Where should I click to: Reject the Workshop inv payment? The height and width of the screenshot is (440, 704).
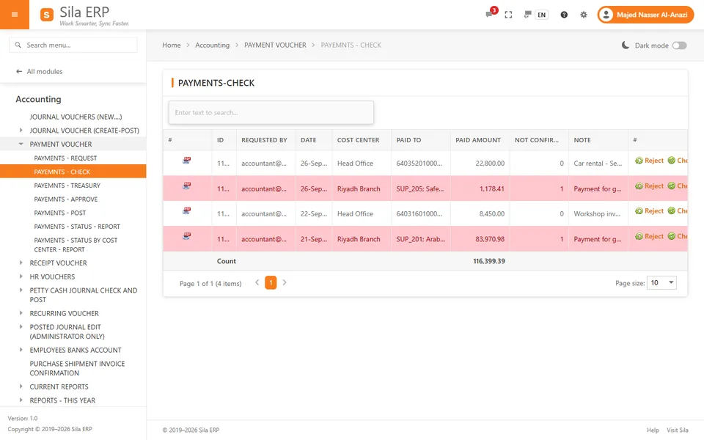coord(649,210)
